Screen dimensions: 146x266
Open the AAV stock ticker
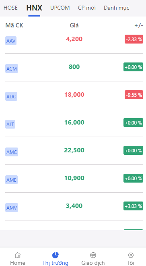pyautogui.click(x=11, y=41)
